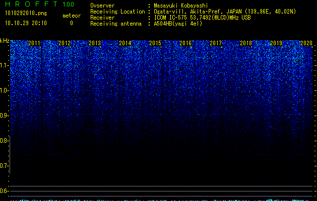Image resolution: width=317 pixels, height=201 pixels.
Task: Click the 1.1 kHz axis label
Action: [5, 65]
